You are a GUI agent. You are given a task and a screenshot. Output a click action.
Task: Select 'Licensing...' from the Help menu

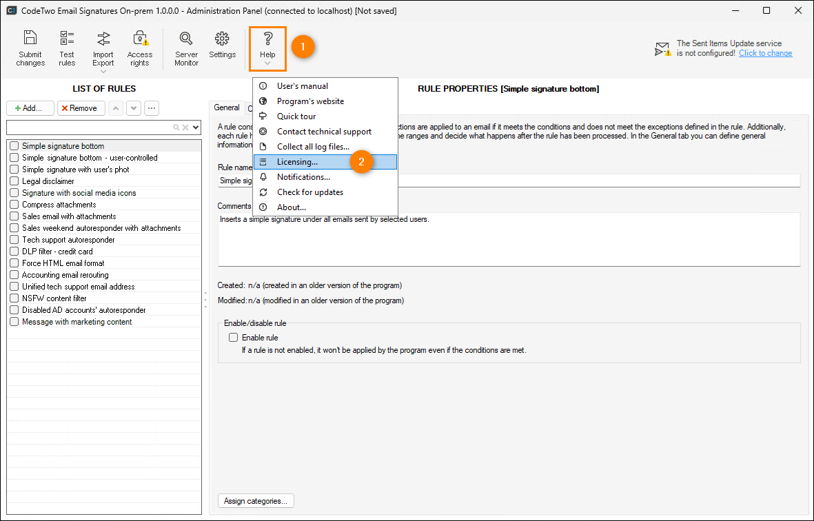pos(296,161)
